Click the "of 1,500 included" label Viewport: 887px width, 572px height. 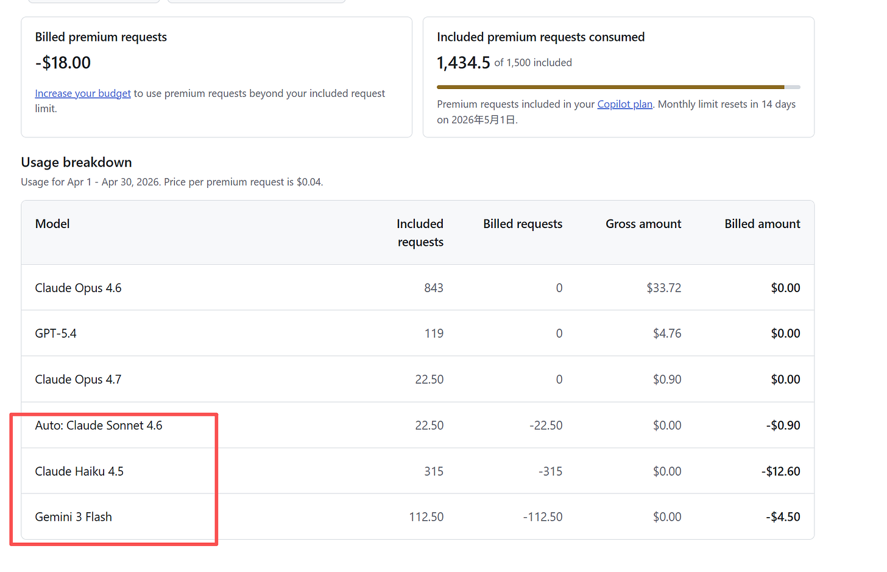(533, 63)
